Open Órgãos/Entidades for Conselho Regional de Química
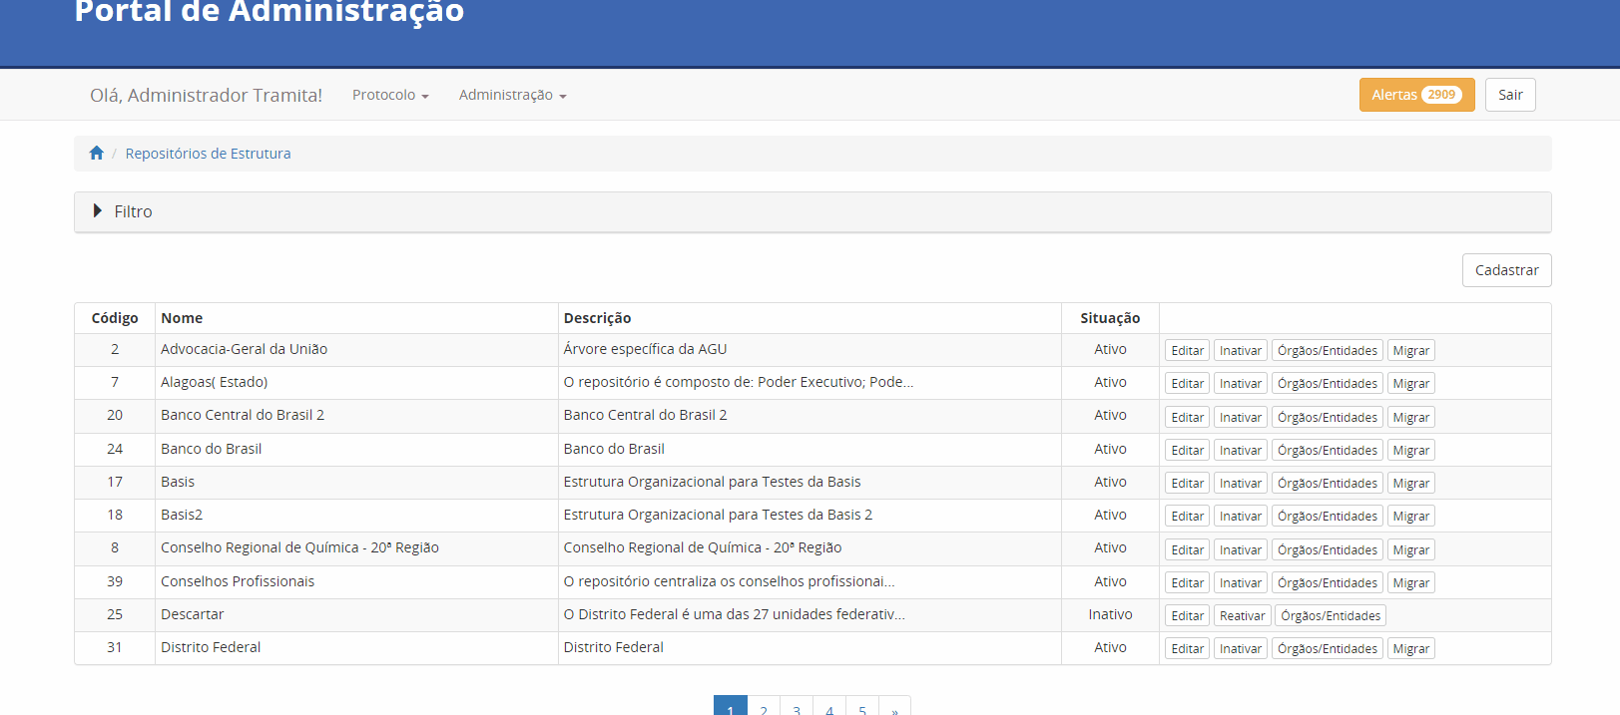 [1328, 549]
